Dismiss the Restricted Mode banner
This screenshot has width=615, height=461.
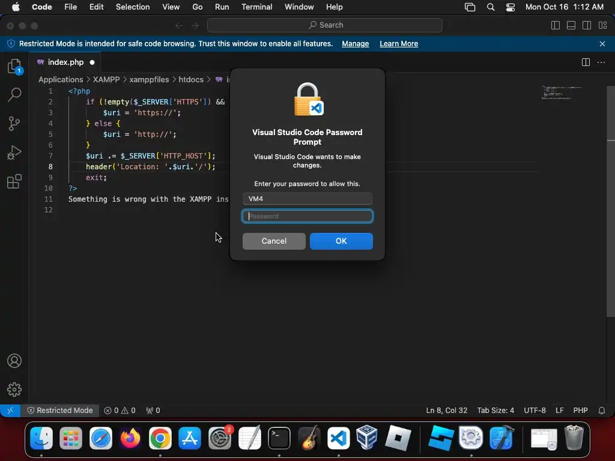(x=602, y=44)
